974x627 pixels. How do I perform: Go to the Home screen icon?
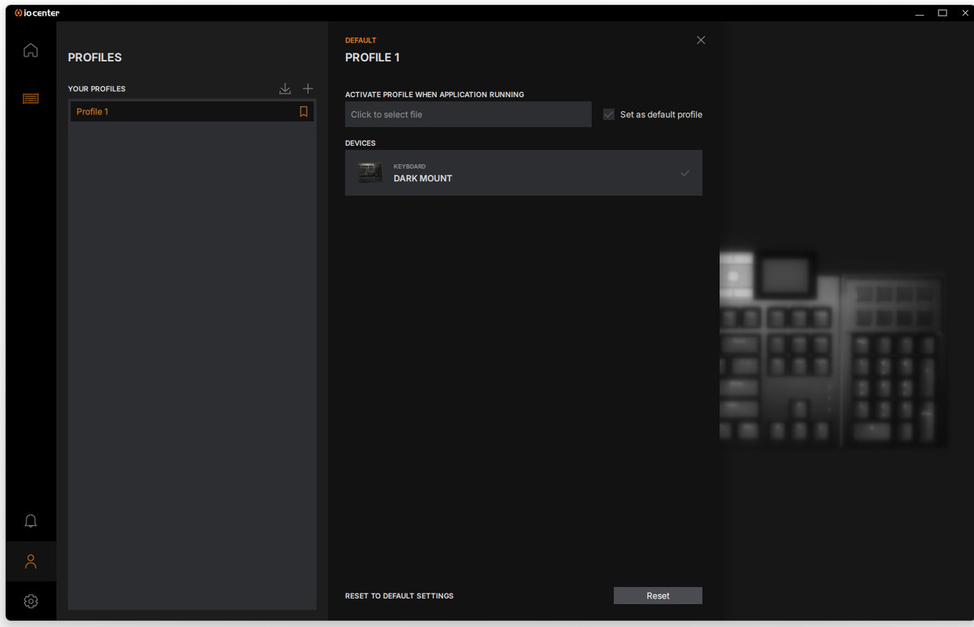pos(30,50)
